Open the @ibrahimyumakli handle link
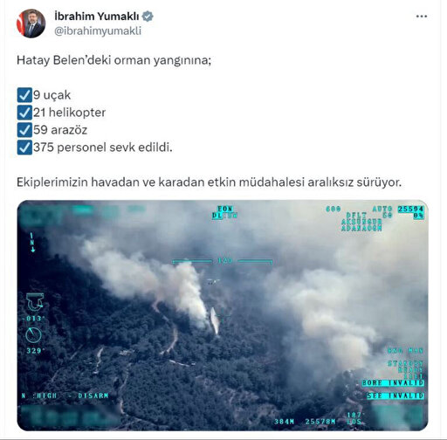This screenshot has height=440, width=447. coord(98,31)
